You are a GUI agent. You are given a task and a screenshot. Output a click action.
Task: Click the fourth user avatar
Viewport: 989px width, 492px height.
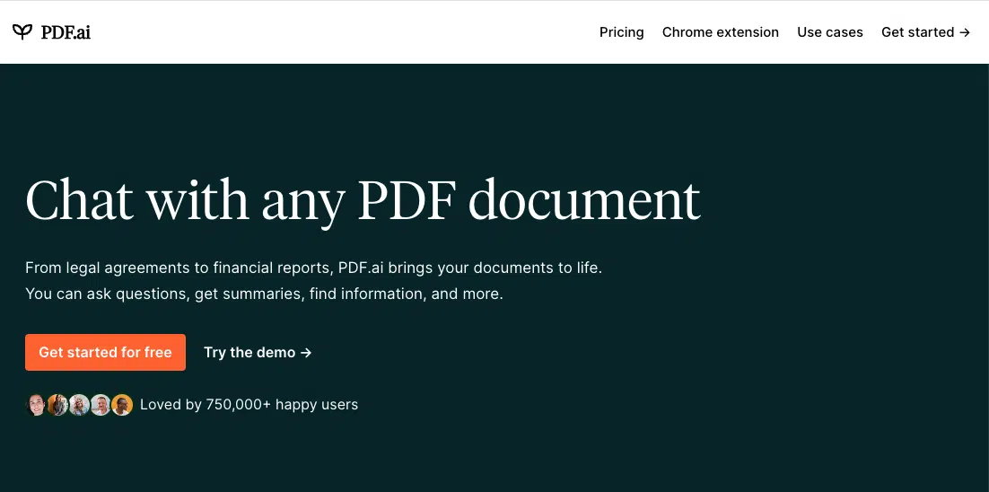(101, 405)
